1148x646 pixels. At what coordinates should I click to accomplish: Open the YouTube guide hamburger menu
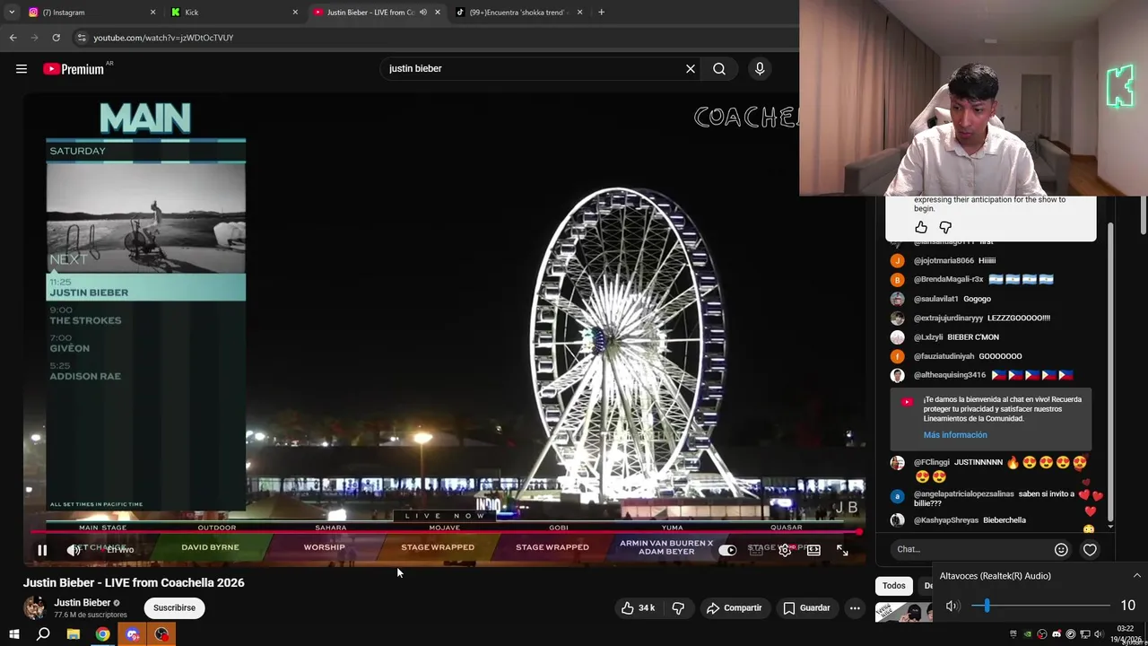coord(22,68)
